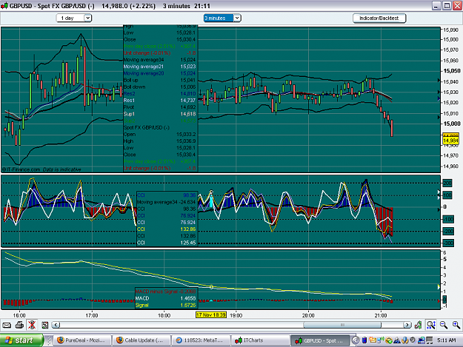Click the 15,050 price axis label

(x=452, y=71)
